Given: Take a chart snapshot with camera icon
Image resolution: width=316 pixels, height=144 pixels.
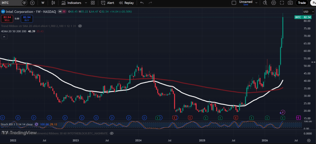Looking at the screenshot, I should tap(290, 3).
